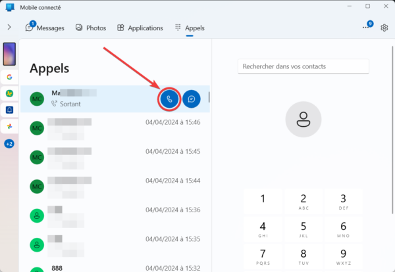Click the contact avatar placeholder
This screenshot has width=395, height=272.
click(x=303, y=120)
